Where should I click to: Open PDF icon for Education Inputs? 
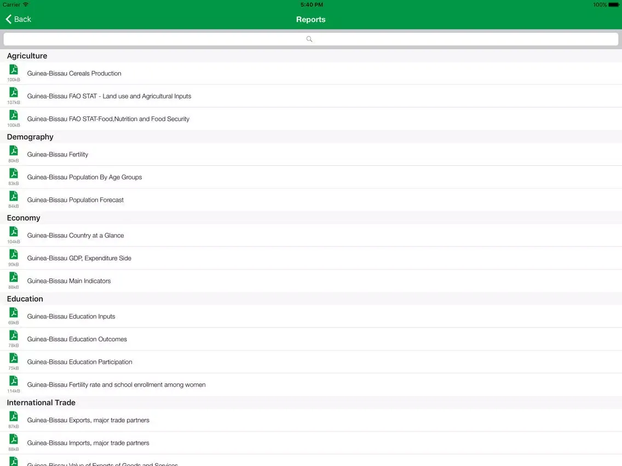pos(14,312)
